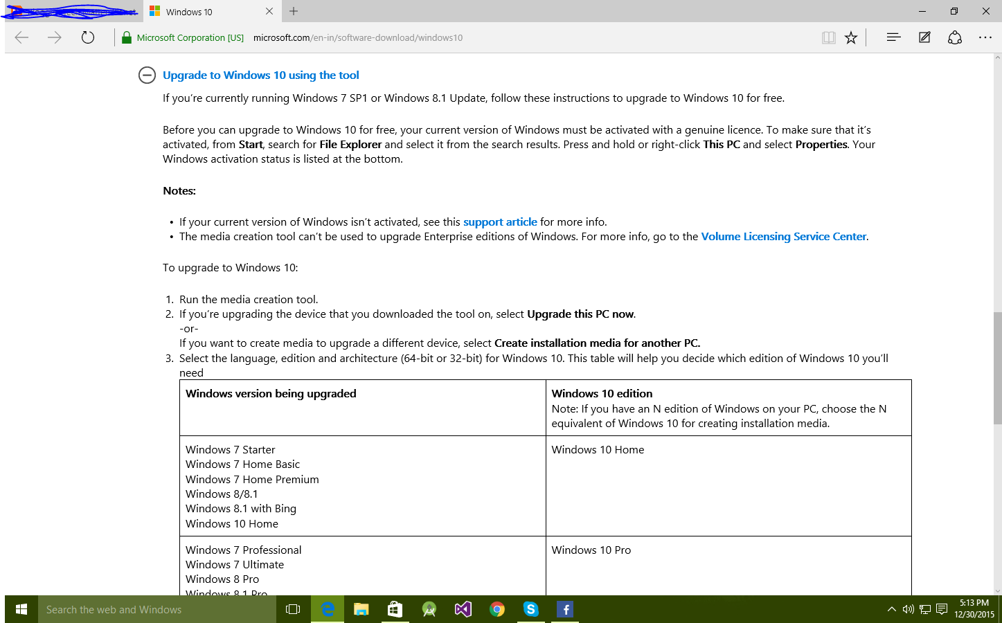Open the volume control in the system tray
Image resolution: width=1002 pixels, height=623 pixels.
click(908, 609)
